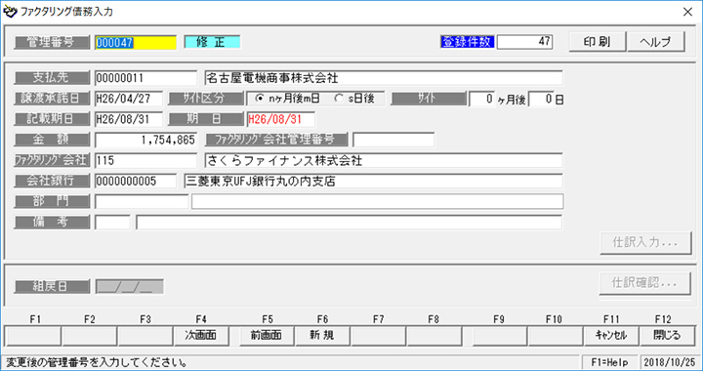Screen dimensions: 703x371
Task: Click the ファクタリング会社 code field 115
Action: 145,160
